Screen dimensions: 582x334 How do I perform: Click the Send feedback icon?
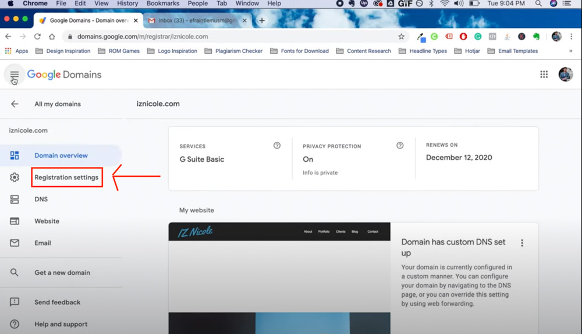[15, 302]
